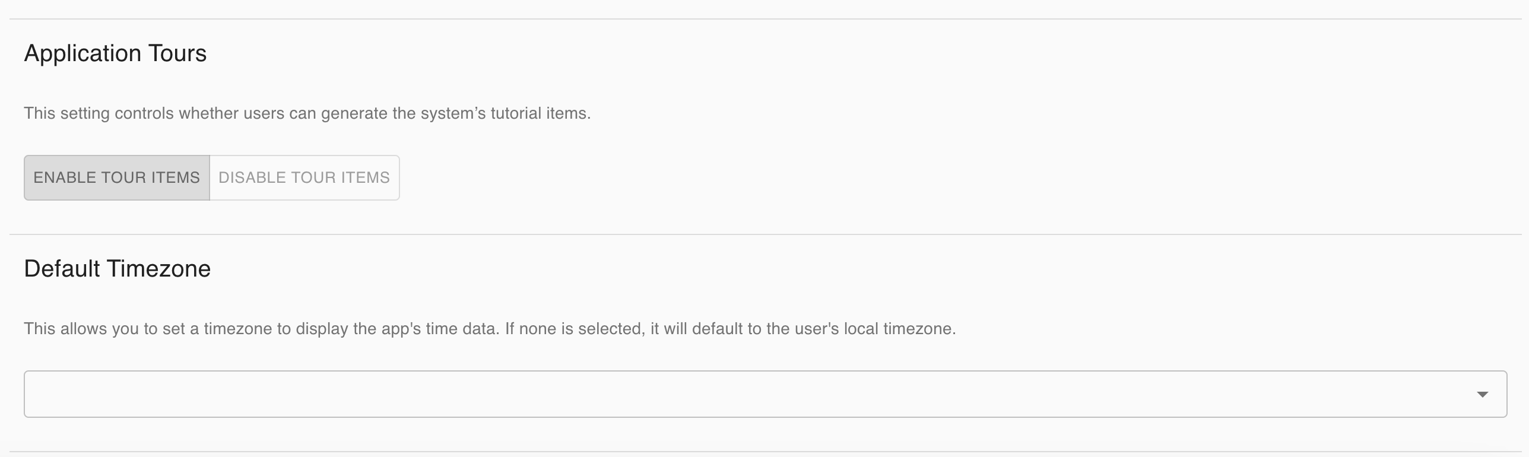Viewport: 1529px width, 457px height.
Task: Click the phrase 'system's tutorial items'
Action: (505, 113)
